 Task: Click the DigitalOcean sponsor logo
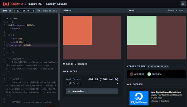click(139, 98)
